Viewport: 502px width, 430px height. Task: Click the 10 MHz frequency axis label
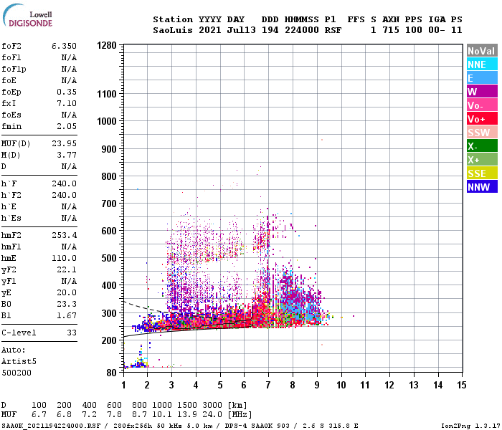341,385
